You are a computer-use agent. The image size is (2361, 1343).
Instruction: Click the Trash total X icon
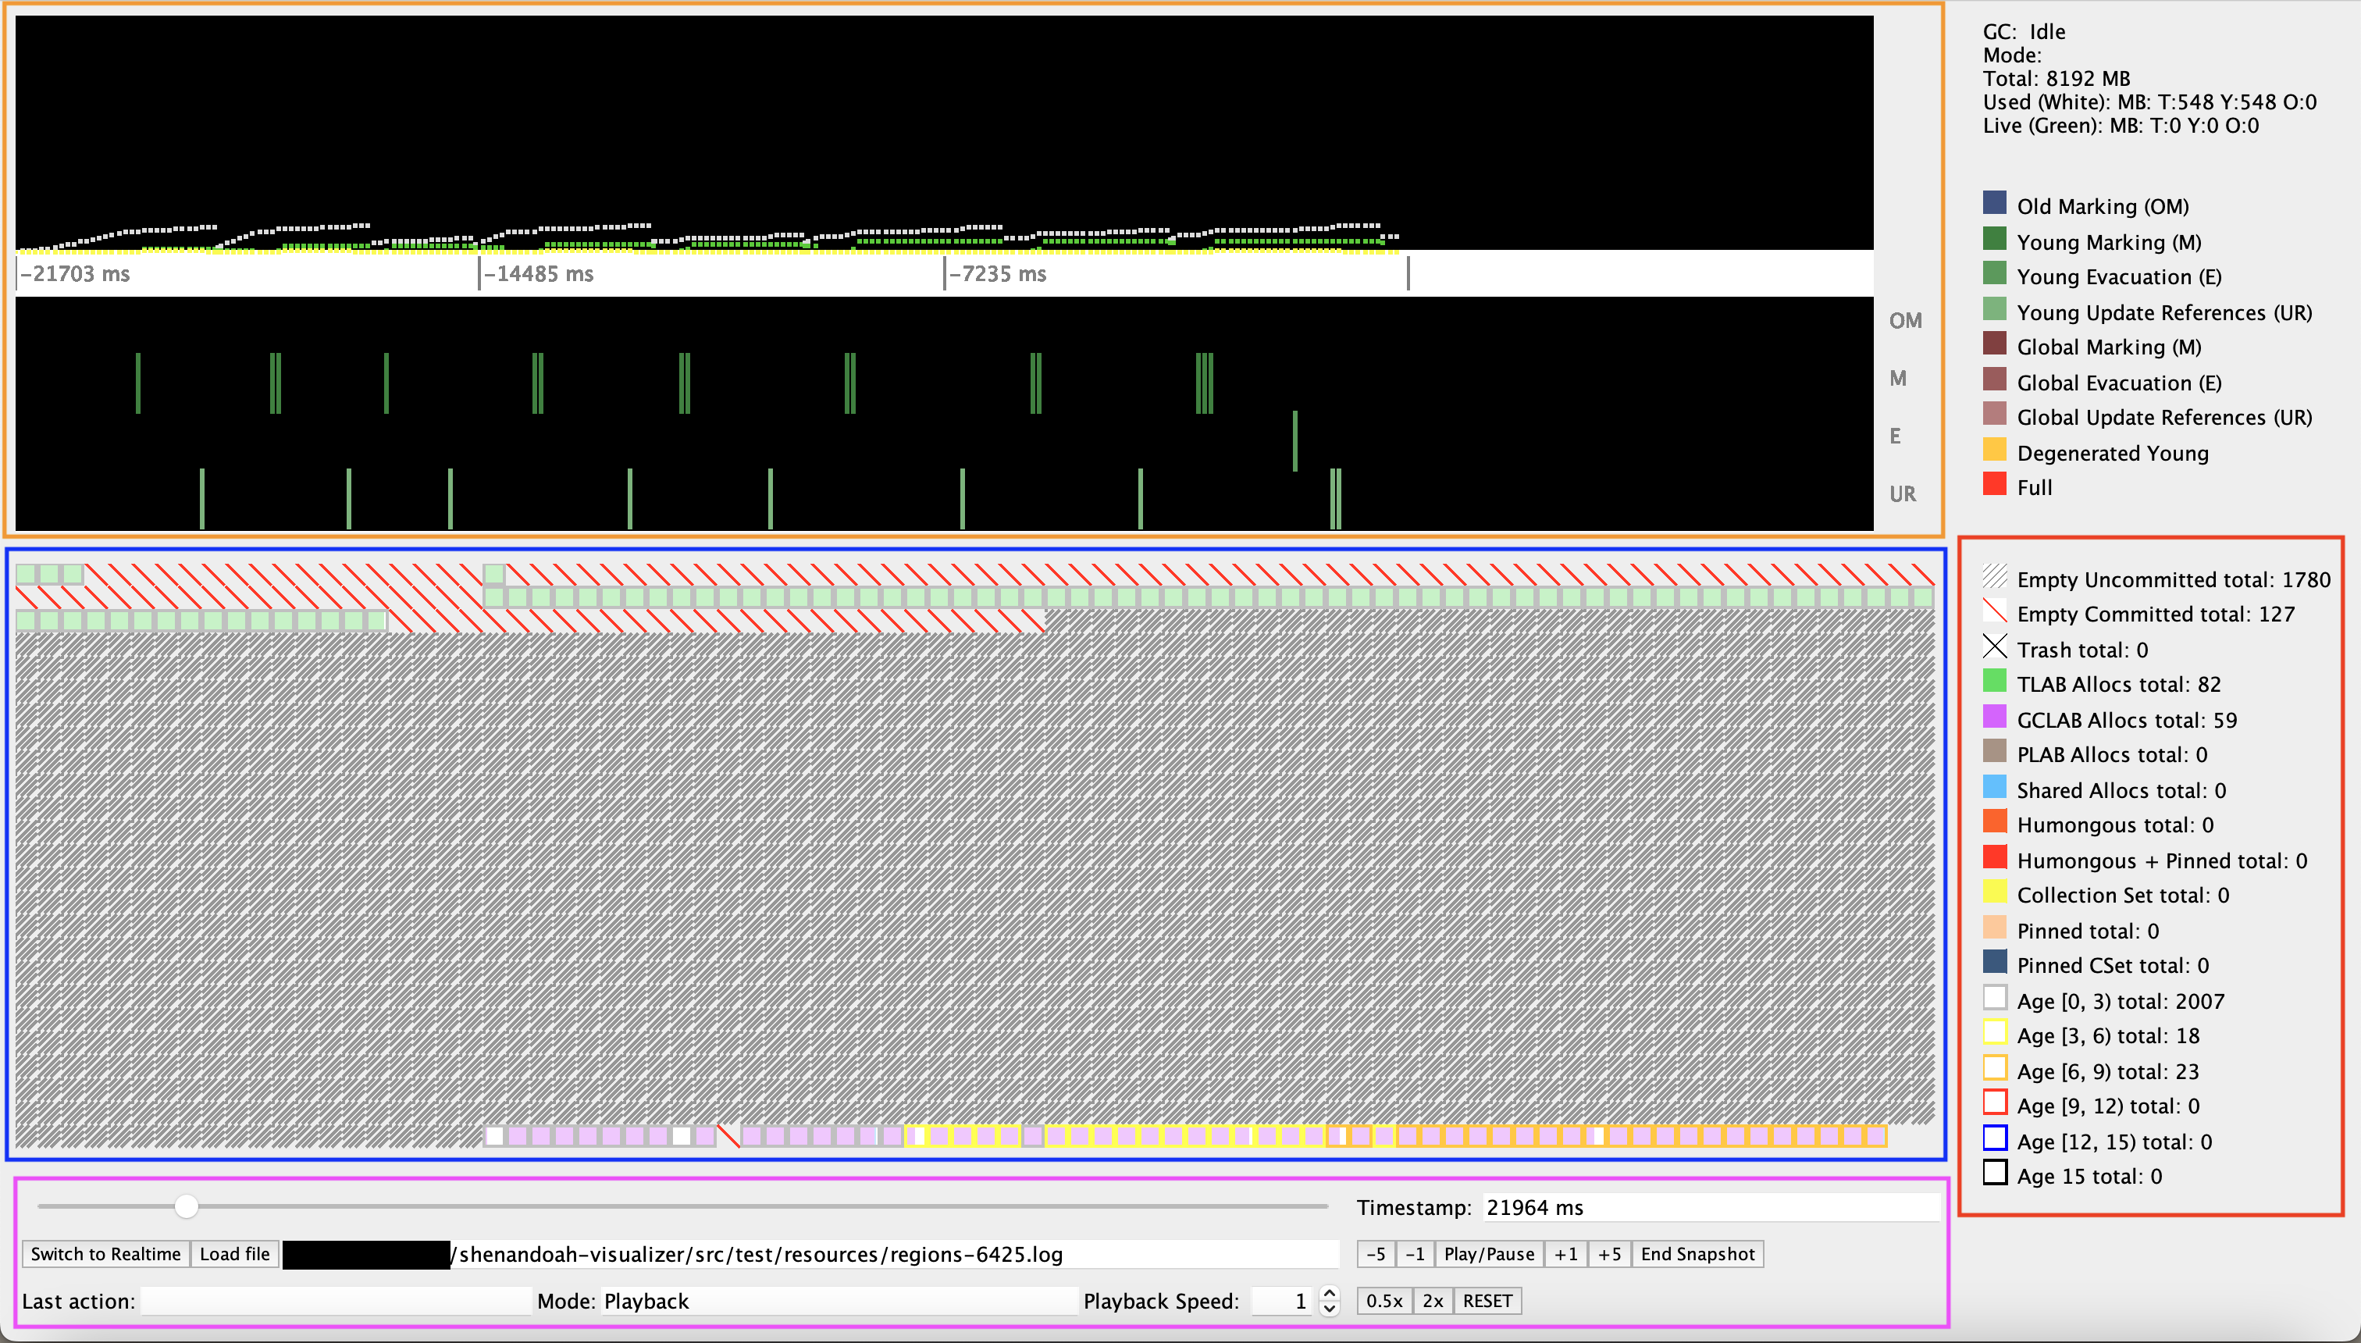pyautogui.click(x=1994, y=647)
